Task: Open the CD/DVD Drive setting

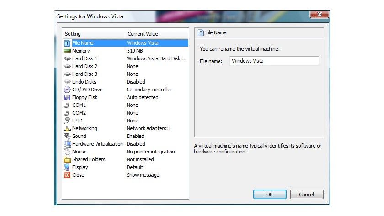Action: (87, 90)
